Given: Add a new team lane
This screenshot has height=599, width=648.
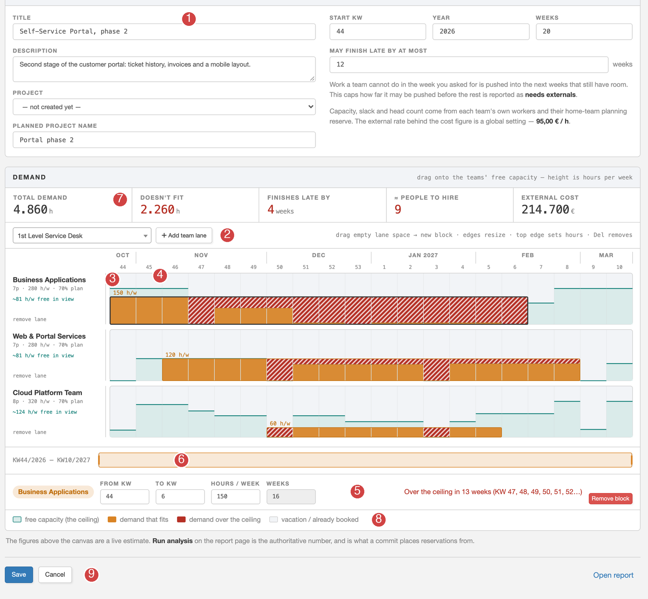Looking at the screenshot, I should pyautogui.click(x=184, y=235).
